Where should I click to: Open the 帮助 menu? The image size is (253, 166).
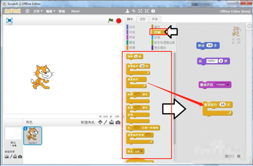pyautogui.click(x=62, y=11)
